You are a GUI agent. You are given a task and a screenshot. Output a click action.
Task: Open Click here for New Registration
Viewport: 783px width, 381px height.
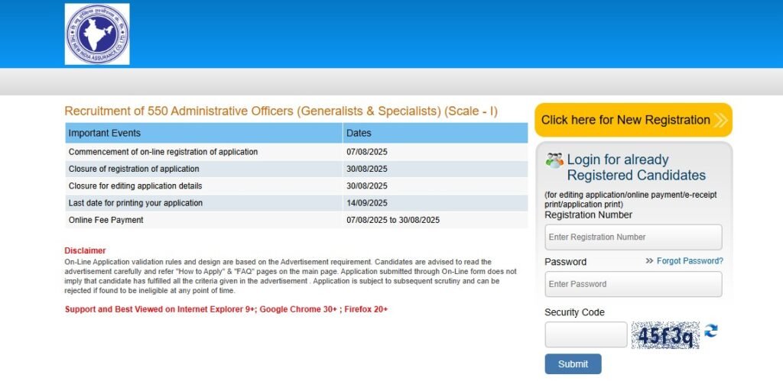click(633, 120)
